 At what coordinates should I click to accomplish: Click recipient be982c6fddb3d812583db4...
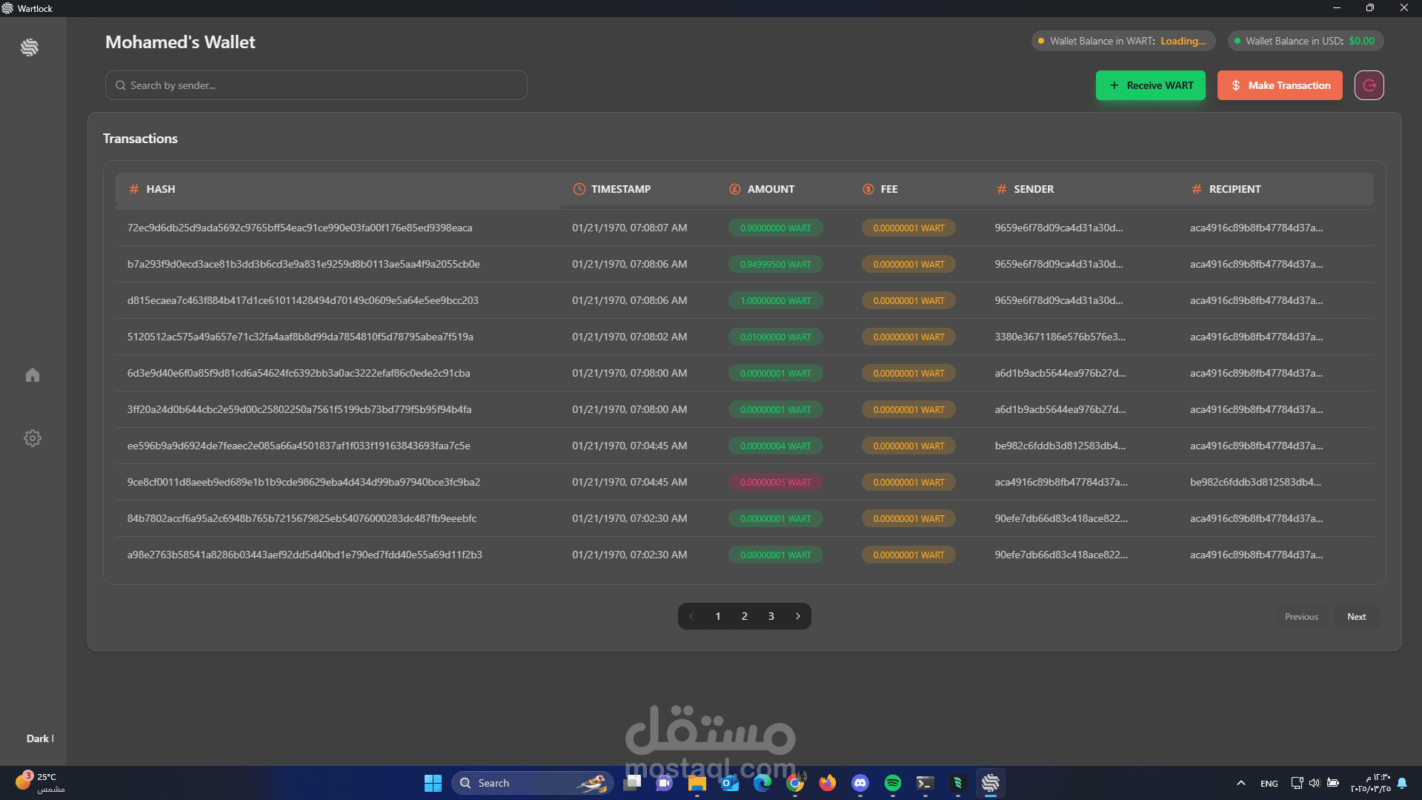click(1255, 482)
